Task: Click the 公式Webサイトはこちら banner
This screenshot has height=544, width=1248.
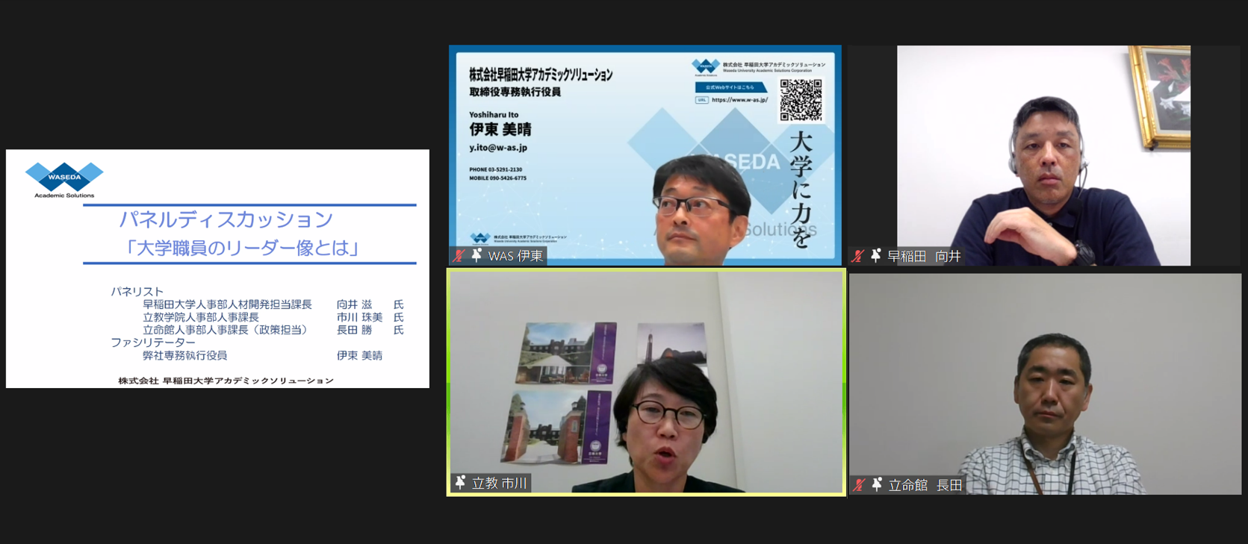Action: (x=730, y=87)
